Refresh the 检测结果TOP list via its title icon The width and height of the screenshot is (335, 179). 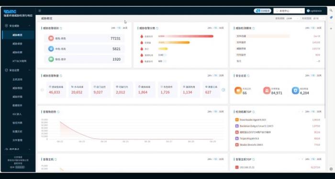pyautogui.click(x=253, y=112)
